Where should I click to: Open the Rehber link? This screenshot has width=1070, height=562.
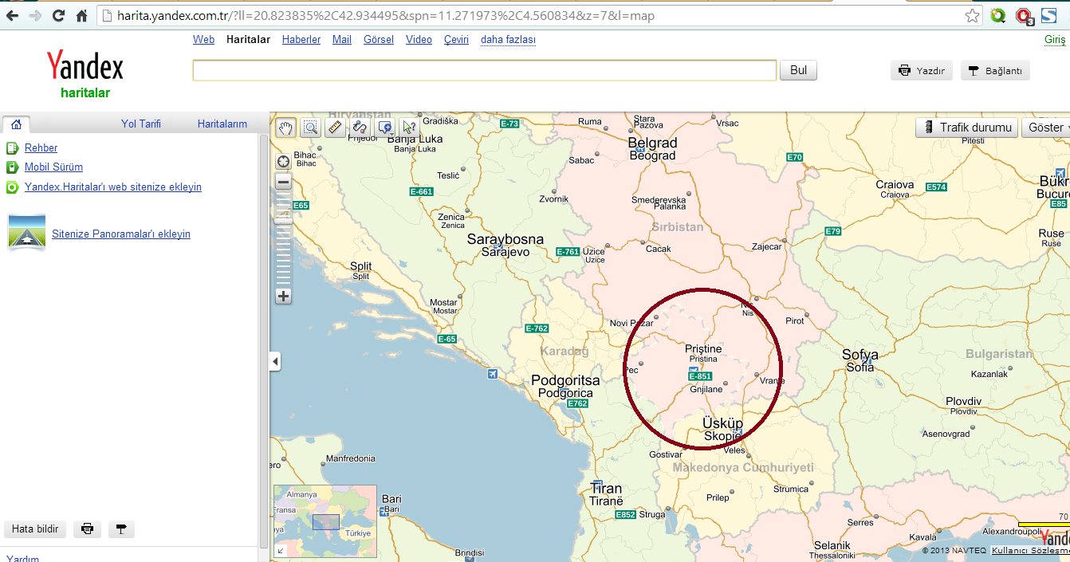(x=41, y=147)
